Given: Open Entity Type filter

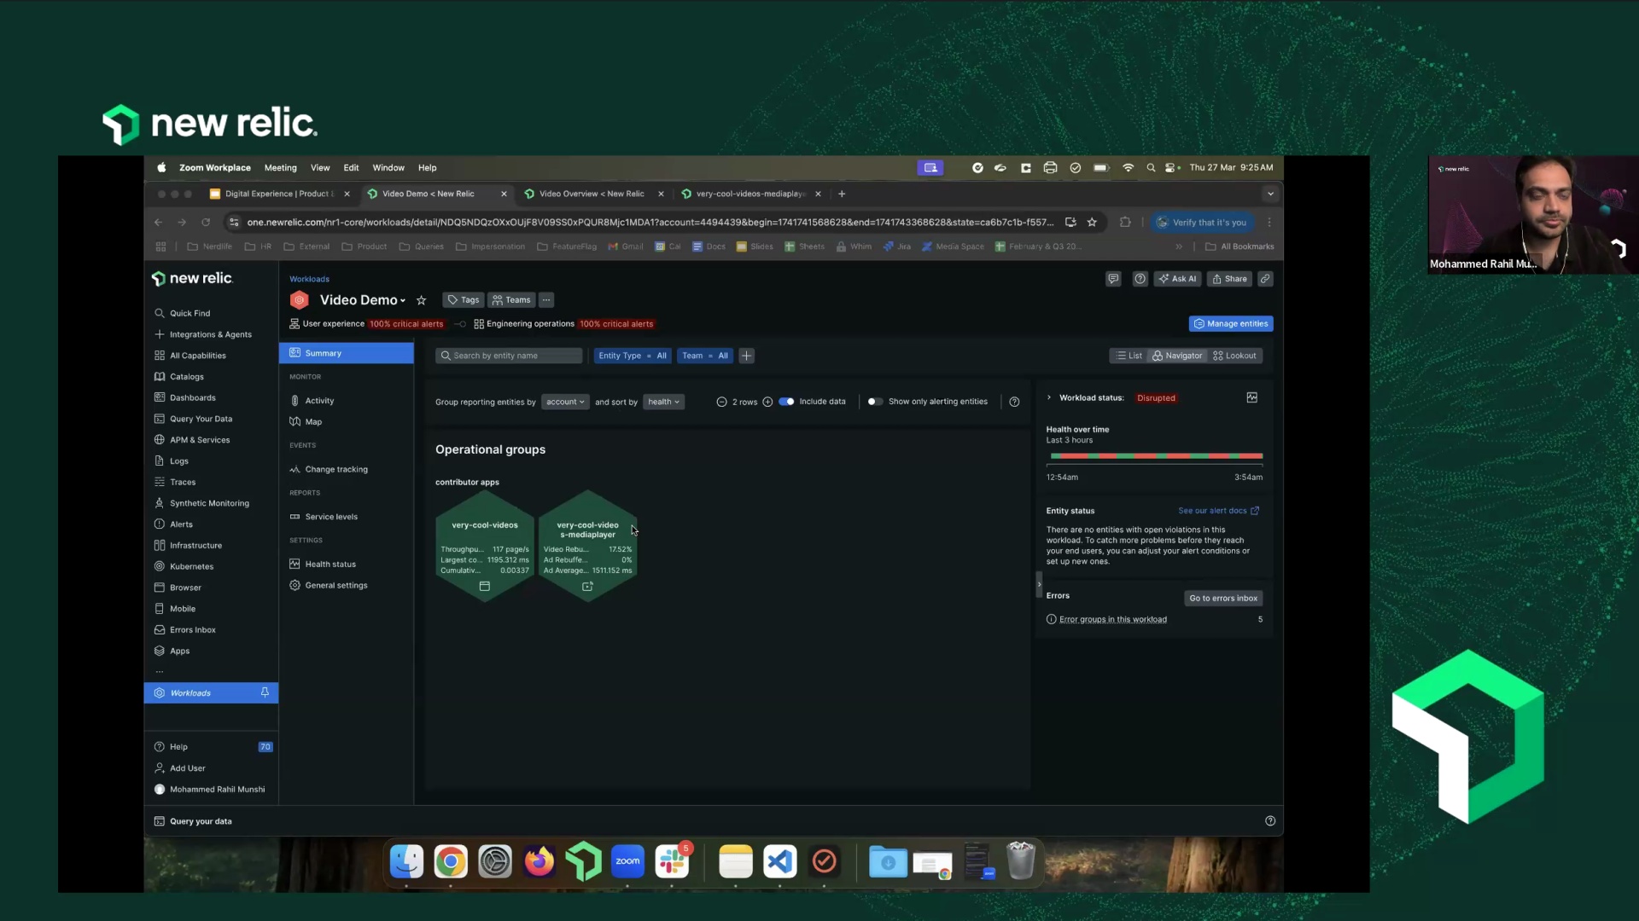Looking at the screenshot, I should [x=633, y=356].
